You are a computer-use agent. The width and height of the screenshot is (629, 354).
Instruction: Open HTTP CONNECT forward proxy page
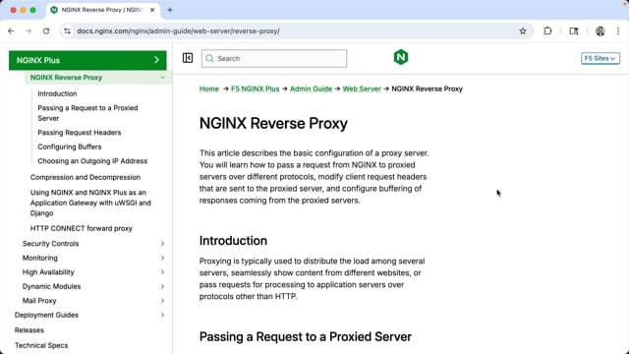click(x=81, y=228)
